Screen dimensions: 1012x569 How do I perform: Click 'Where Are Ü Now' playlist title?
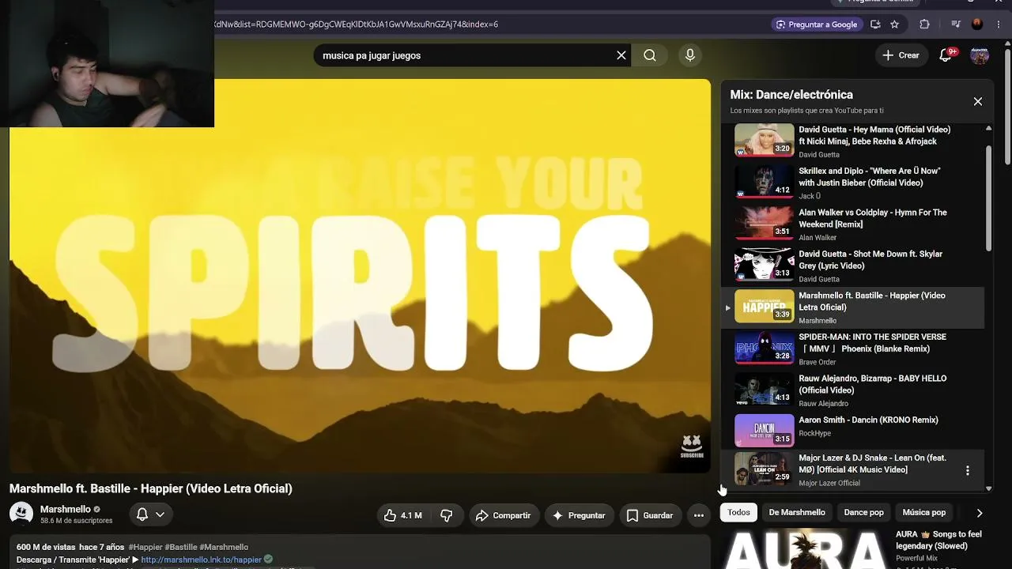(870, 176)
